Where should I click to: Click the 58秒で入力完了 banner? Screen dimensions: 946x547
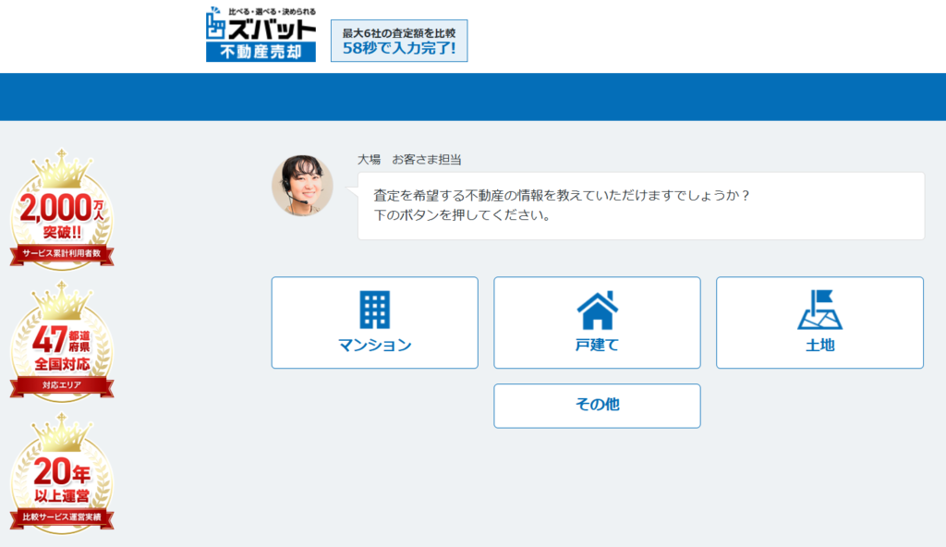pyautogui.click(x=399, y=41)
